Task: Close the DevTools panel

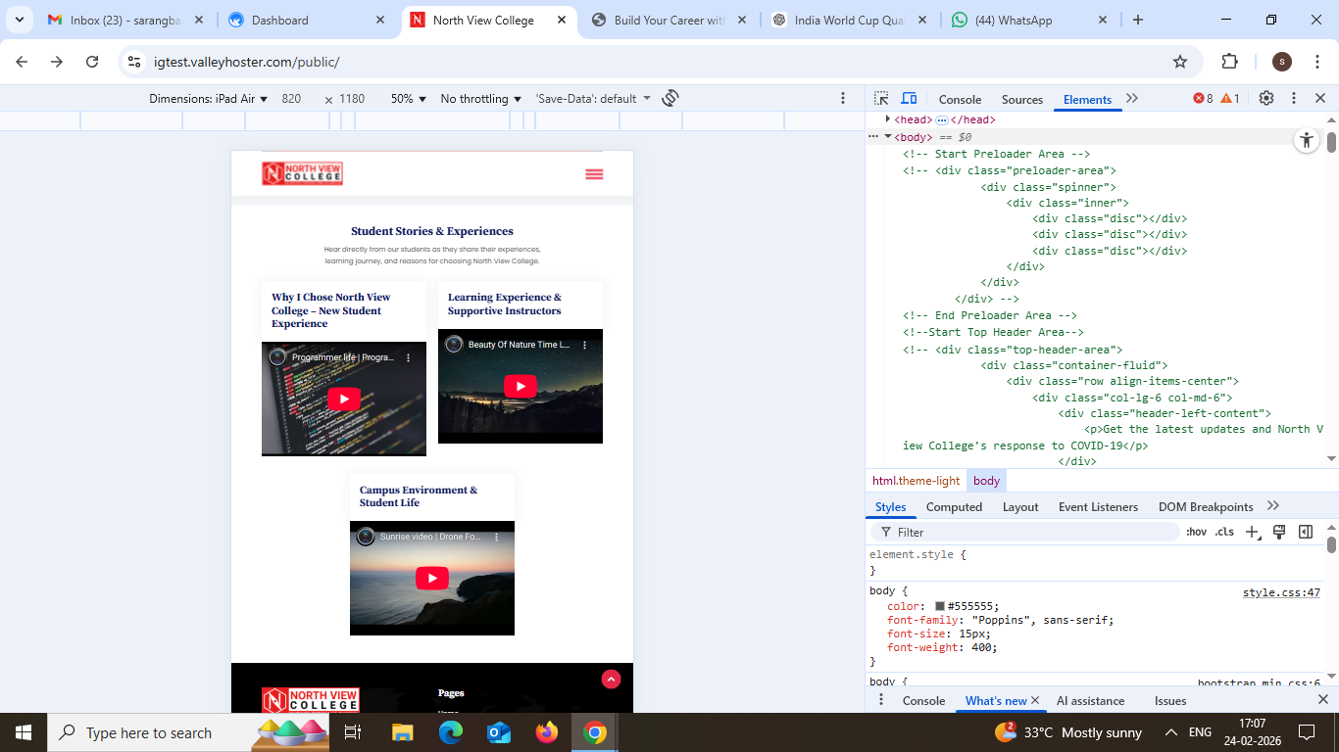Action: [1320, 99]
